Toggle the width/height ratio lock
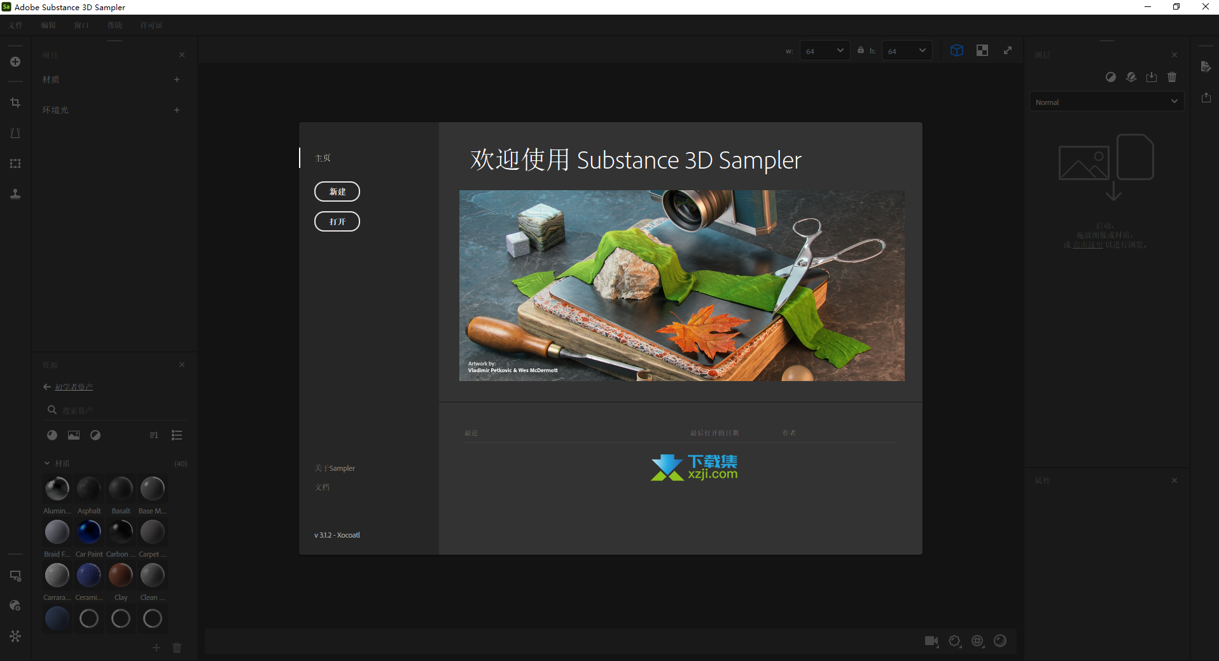The width and height of the screenshot is (1219, 661). point(861,50)
